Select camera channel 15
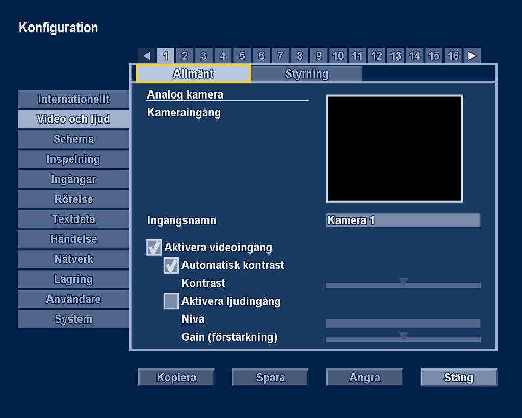 click(434, 56)
